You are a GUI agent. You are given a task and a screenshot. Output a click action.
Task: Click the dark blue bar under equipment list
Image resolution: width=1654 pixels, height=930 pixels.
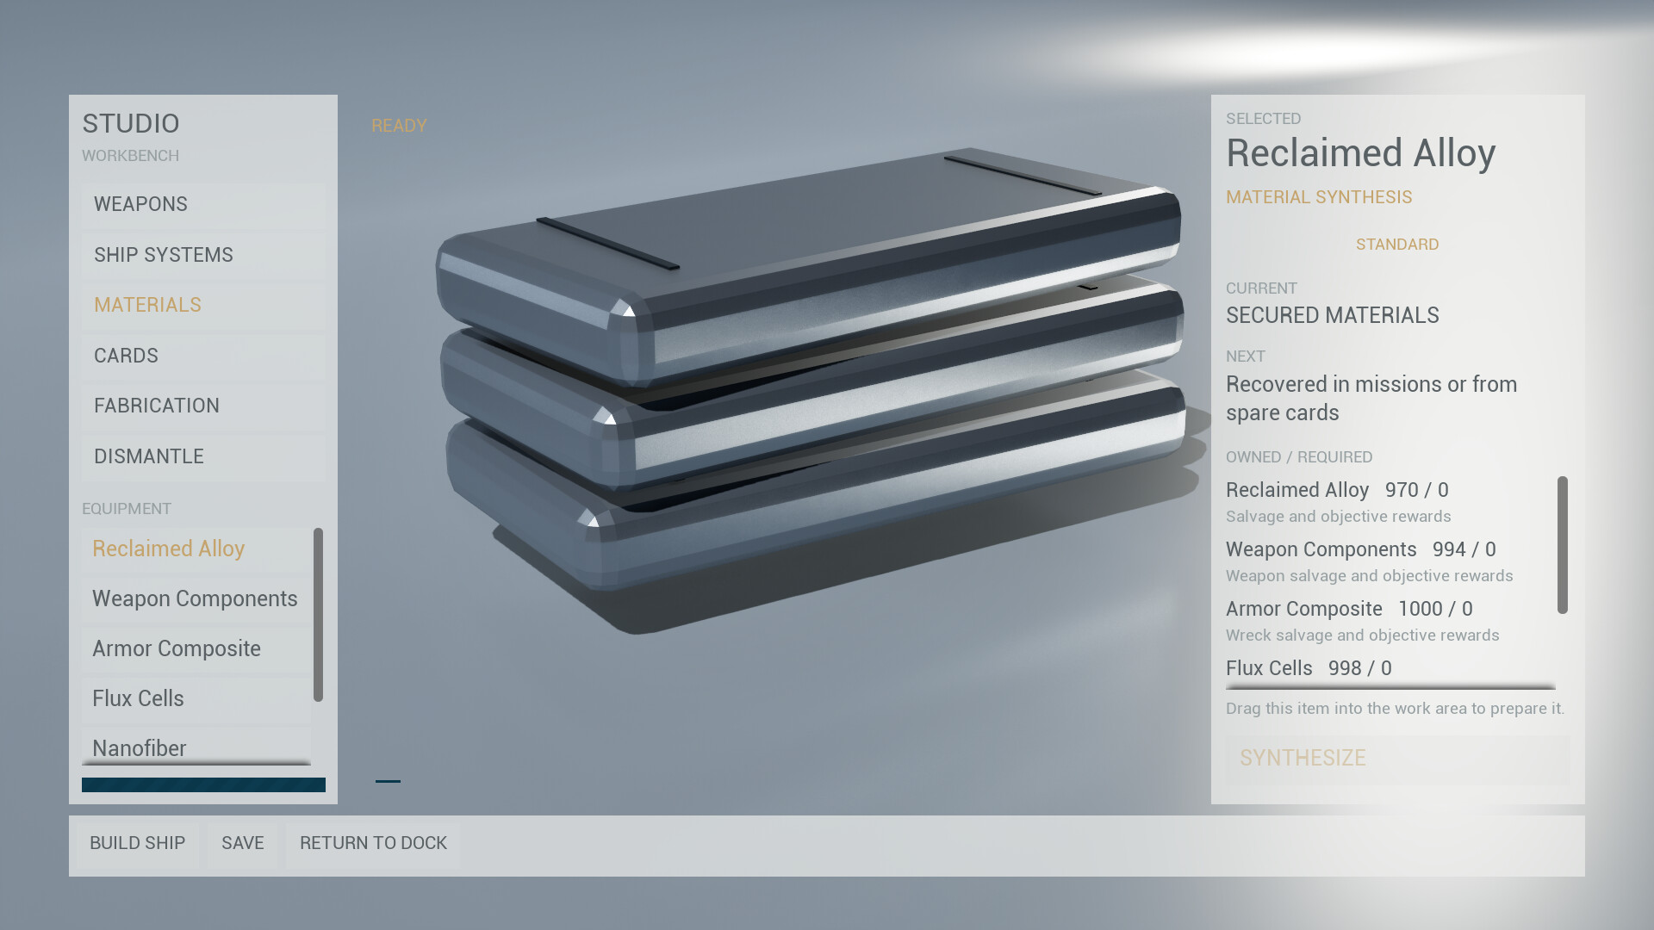(x=203, y=784)
